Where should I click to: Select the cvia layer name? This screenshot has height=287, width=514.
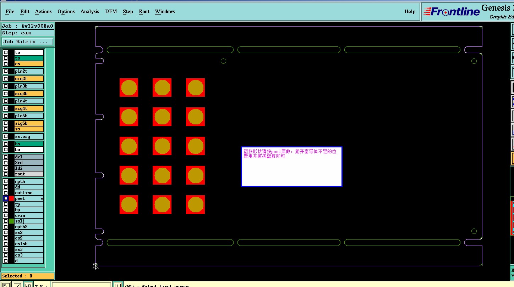tap(29, 215)
